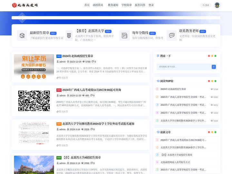Click tag icon 暂无标签 under first article
This screenshot has height=174, width=232.
[58, 78]
